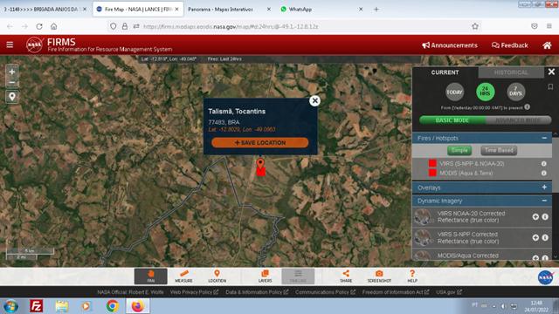Viewport: 559px width, 314px height.
Task: Click the red VIIRS fire color swatch
Action: pos(432,163)
